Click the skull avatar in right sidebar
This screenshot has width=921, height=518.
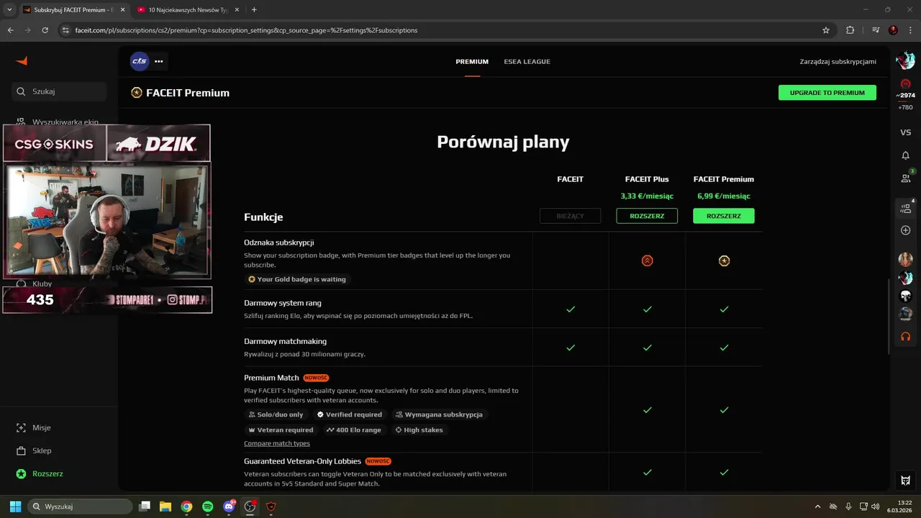point(905,296)
